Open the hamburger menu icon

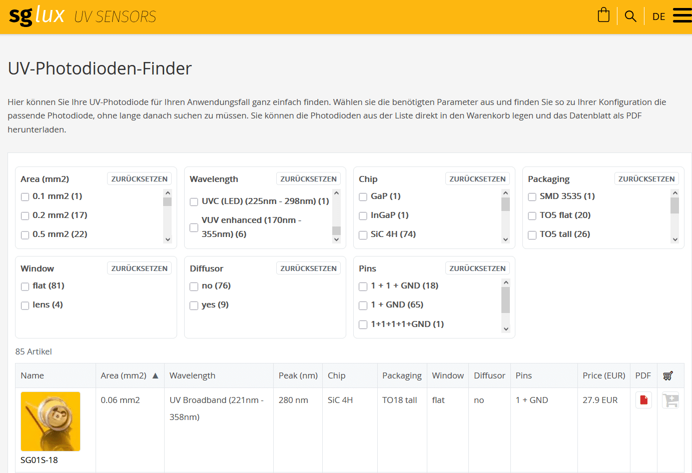681,15
